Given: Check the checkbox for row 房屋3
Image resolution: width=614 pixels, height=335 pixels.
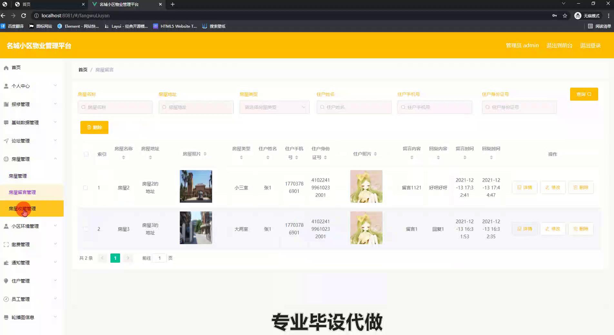Looking at the screenshot, I should pos(85,229).
